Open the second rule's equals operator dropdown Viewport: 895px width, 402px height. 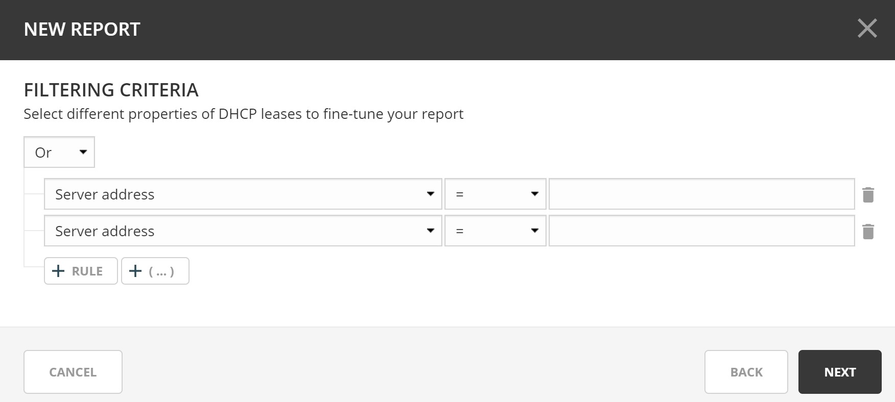495,231
